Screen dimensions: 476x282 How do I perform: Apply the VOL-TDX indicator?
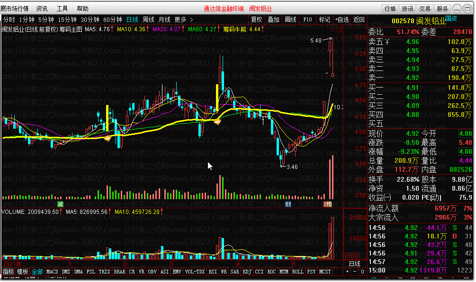pyautogui.click(x=195, y=272)
